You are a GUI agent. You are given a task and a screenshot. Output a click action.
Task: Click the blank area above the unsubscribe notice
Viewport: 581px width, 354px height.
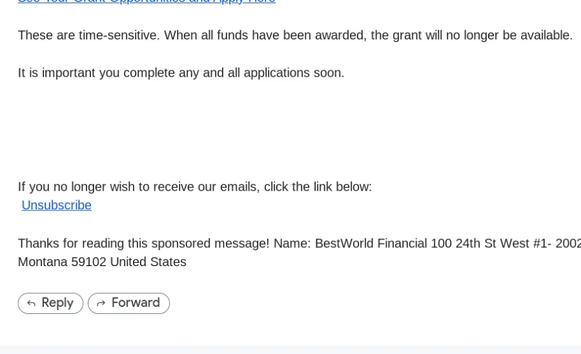coord(290,128)
